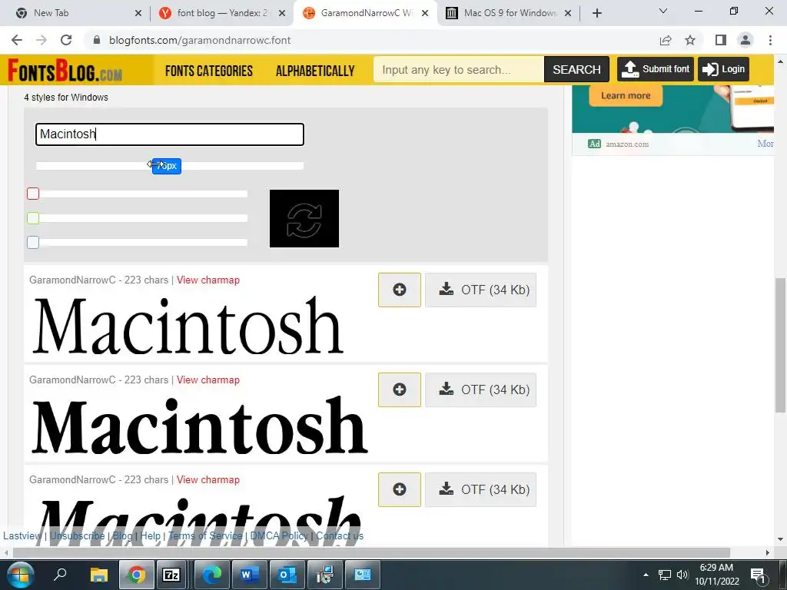Click the SEARCH button
Image resolution: width=787 pixels, height=590 pixels.
(x=576, y=69)
